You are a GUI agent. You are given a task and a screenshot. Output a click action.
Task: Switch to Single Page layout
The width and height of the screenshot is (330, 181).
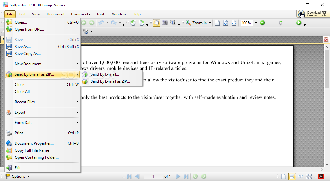tap(284, 176)
